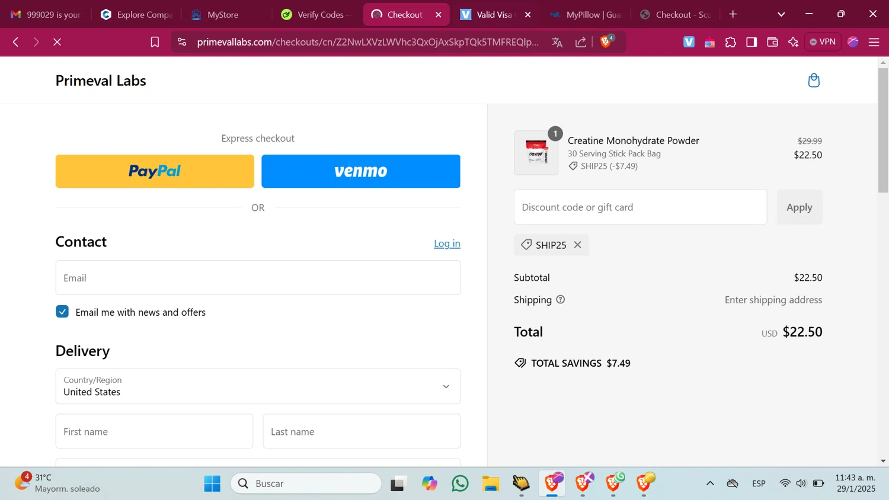This screenshot has height=500, width=889.
Task: Switch to the Verify Codes tab
Action: 317,14
